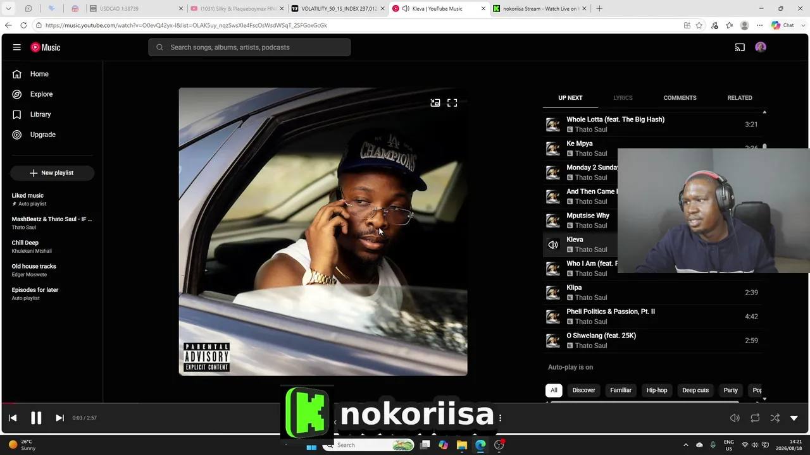This screenshot has width=810, height=455.
Task: Toggle repeat mode in player bar
Action: point(755,418)
